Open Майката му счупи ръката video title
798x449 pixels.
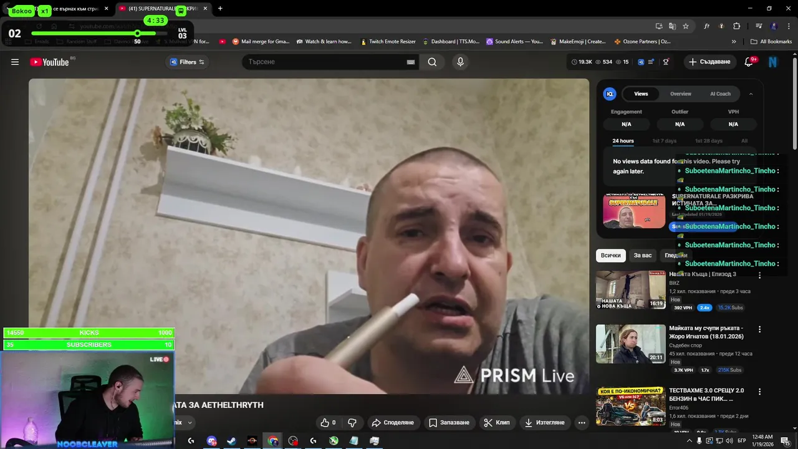pos(706,332)
